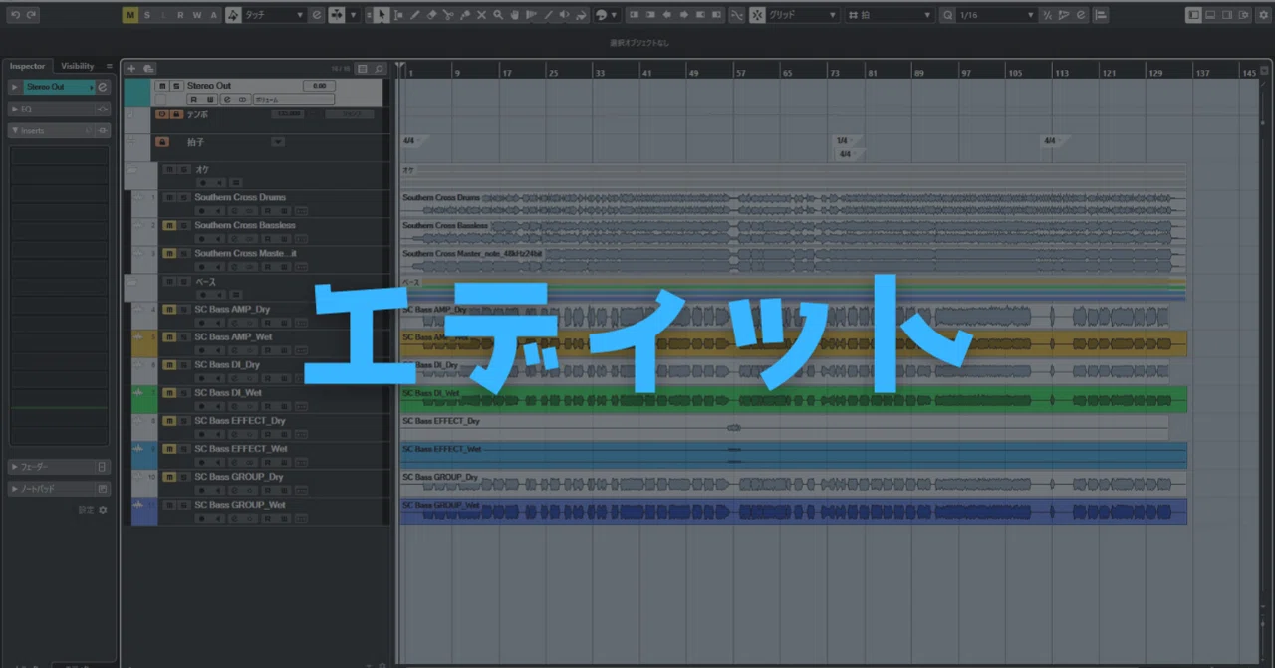Open the track presets icon beside Add Track
The width and height of the screenshot is (1275, 668).
pyautogui.click(x=148, y=69)
